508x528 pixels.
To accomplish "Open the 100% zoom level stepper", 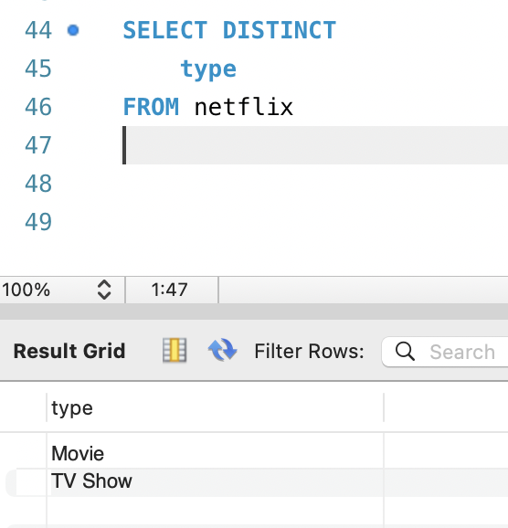I will pyautogui.click(x=104, y=290).
